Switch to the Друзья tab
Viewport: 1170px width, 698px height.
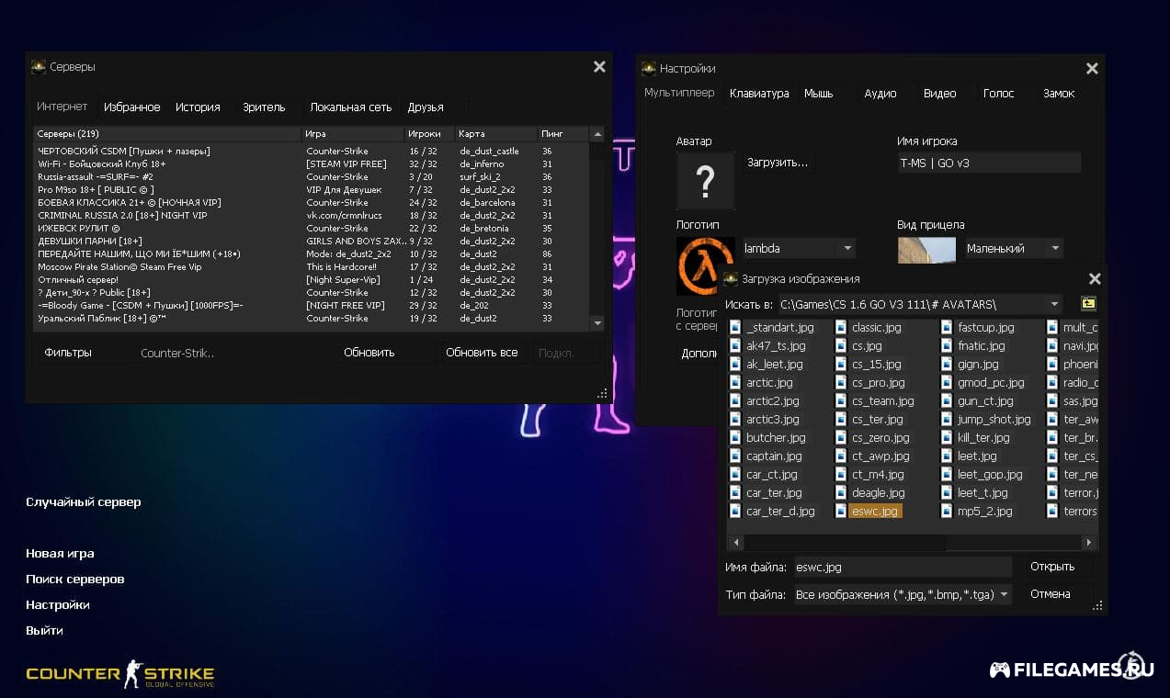(x=426, y=107)
